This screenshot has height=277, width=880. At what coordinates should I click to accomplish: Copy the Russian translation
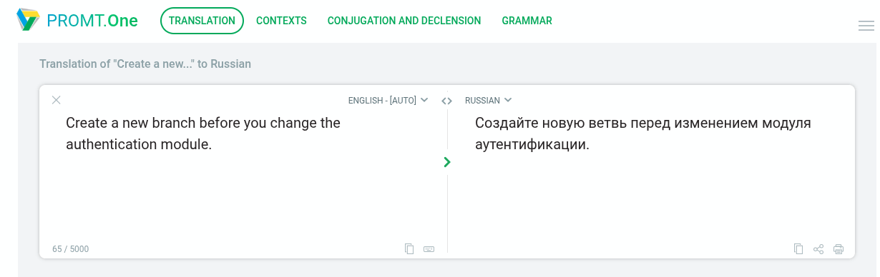(x=798, y=249)
